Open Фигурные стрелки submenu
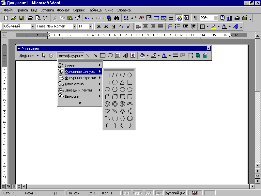Image resolution: width=261 pixels, height=196 pixels. pyautogui.click(x=80, y=78)
